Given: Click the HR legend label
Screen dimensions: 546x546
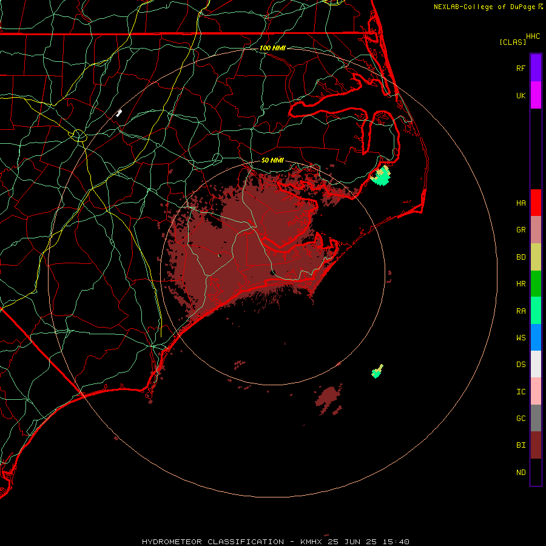Looking at the screenshot, I should click(521, 284).
